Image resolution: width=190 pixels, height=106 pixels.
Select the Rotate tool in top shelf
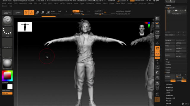click(48, 13)
